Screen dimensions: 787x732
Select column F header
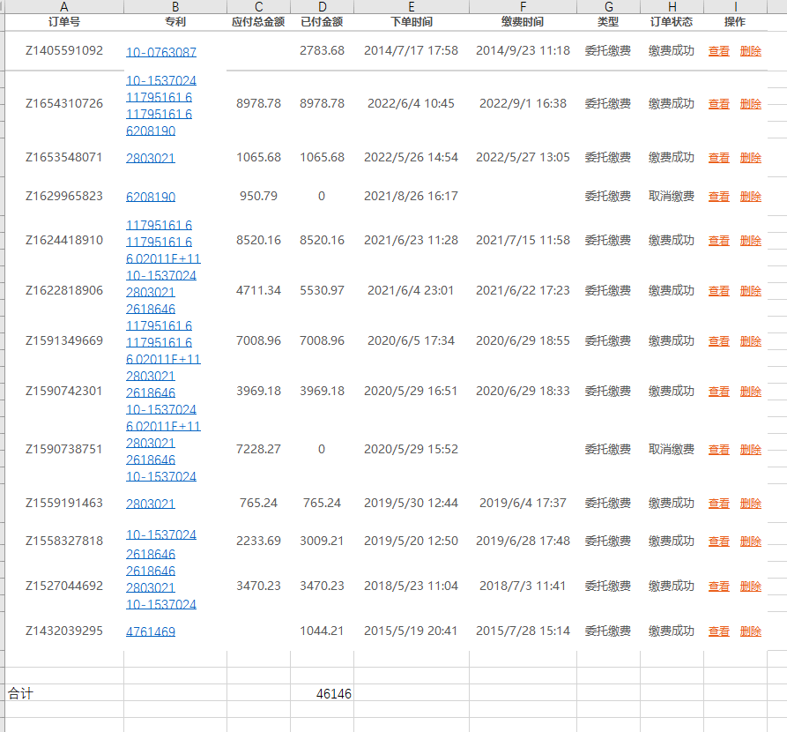pos(523,6)
